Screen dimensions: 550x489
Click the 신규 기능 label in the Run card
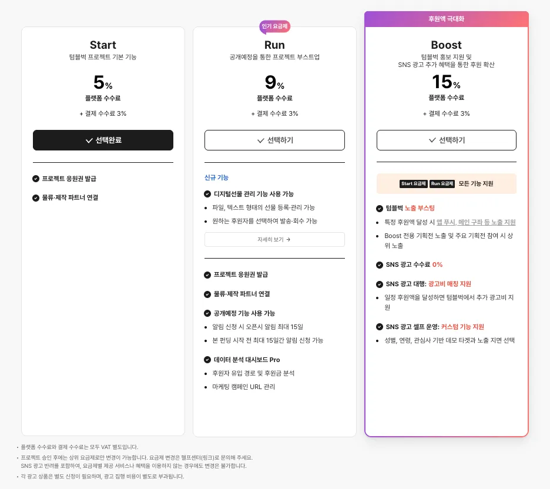216,177
